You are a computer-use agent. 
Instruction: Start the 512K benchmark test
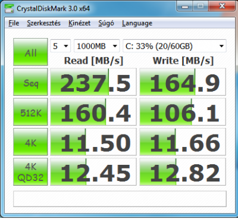[x=30, y=112]
